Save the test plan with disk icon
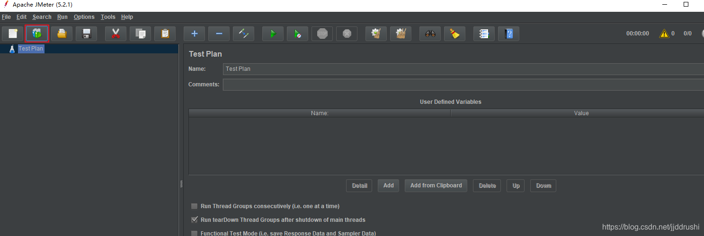The image size is (704, 236). tap(87, 34)
